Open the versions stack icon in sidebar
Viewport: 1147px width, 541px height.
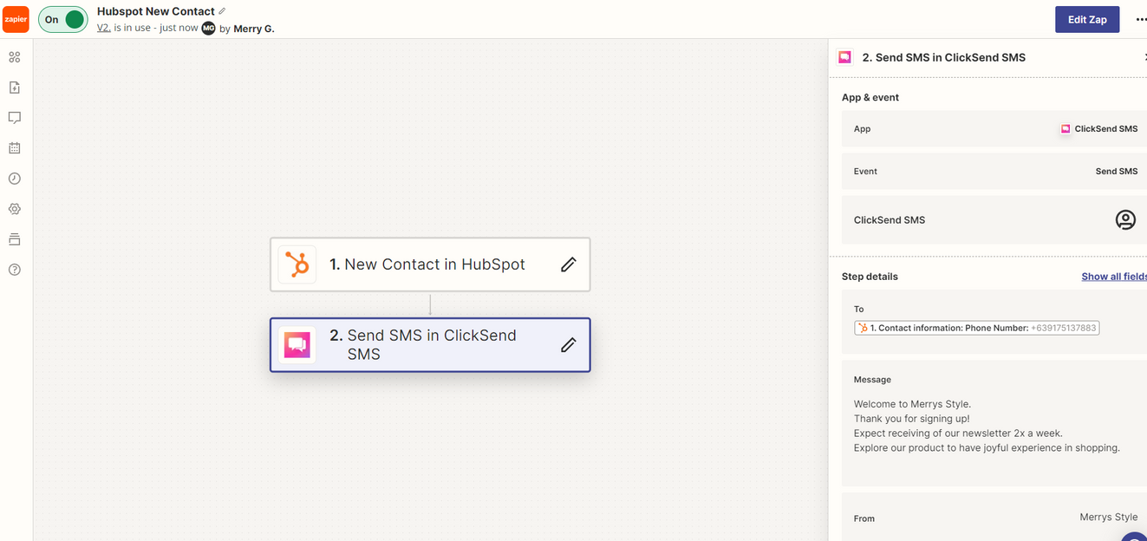[14, 239]
